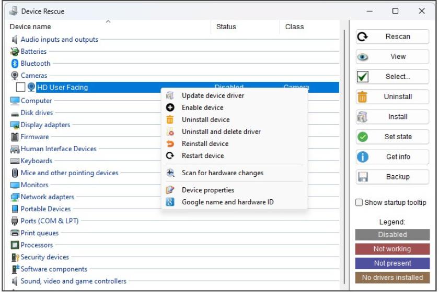Expand the Bluetooth category
Screen dimensions: 439x292
pyautogui.click(x=36, y=64)
